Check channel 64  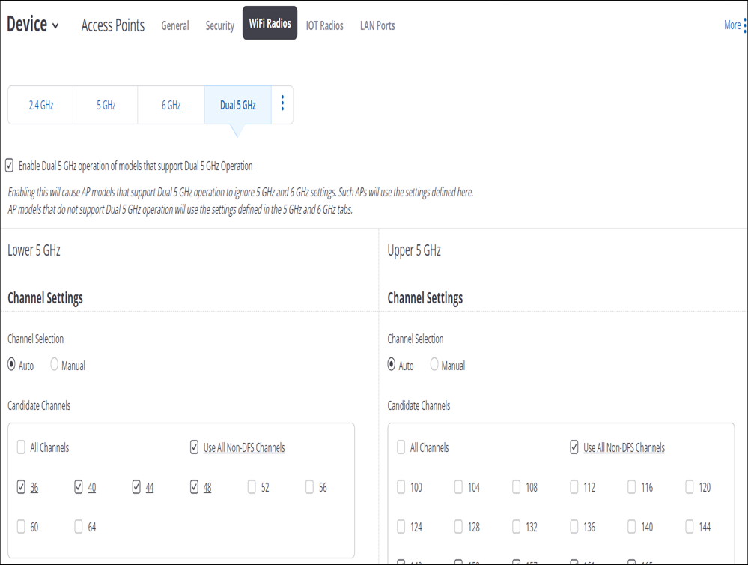tap(79, 526)
